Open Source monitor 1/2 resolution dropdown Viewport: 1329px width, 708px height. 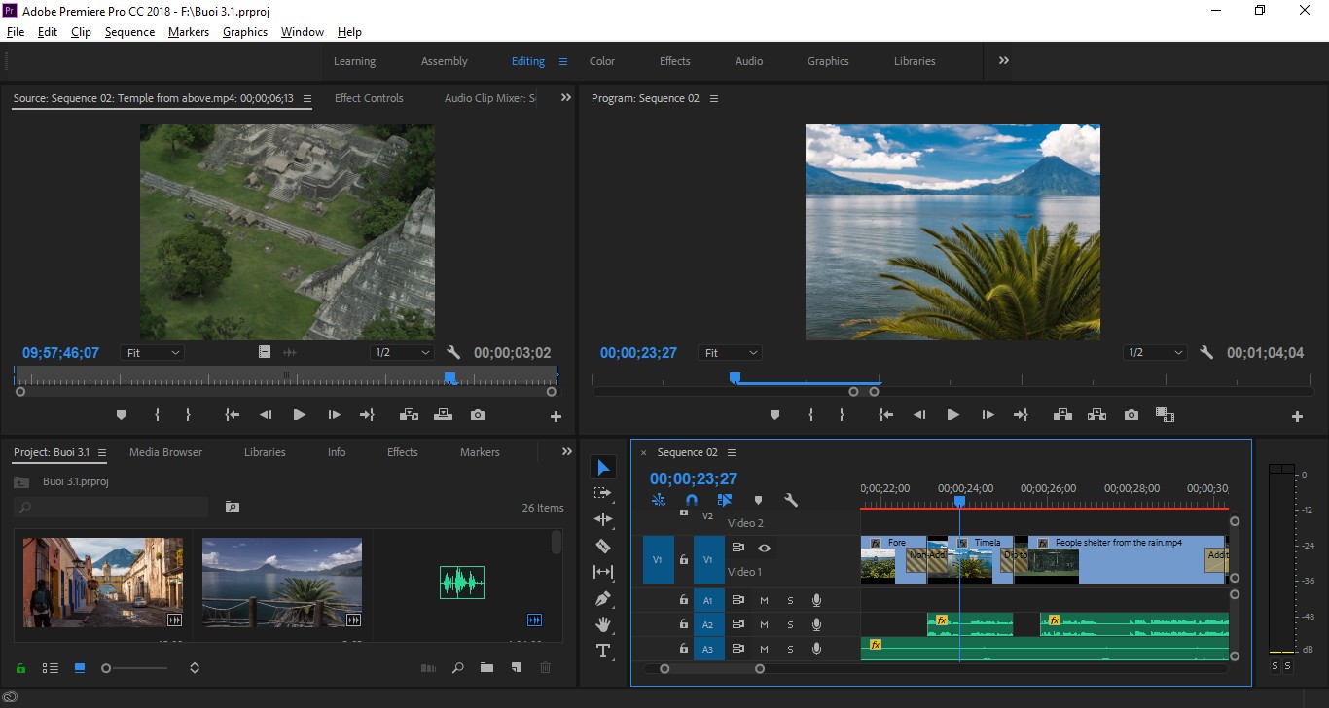(401, 353)
